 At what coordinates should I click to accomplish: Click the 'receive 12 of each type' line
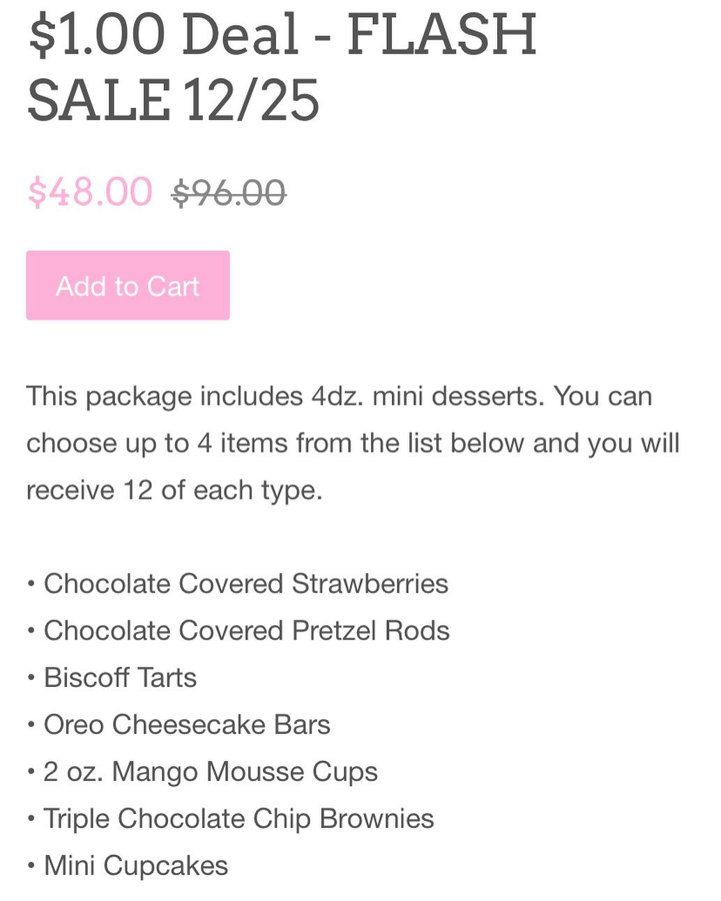pos(174,490)
